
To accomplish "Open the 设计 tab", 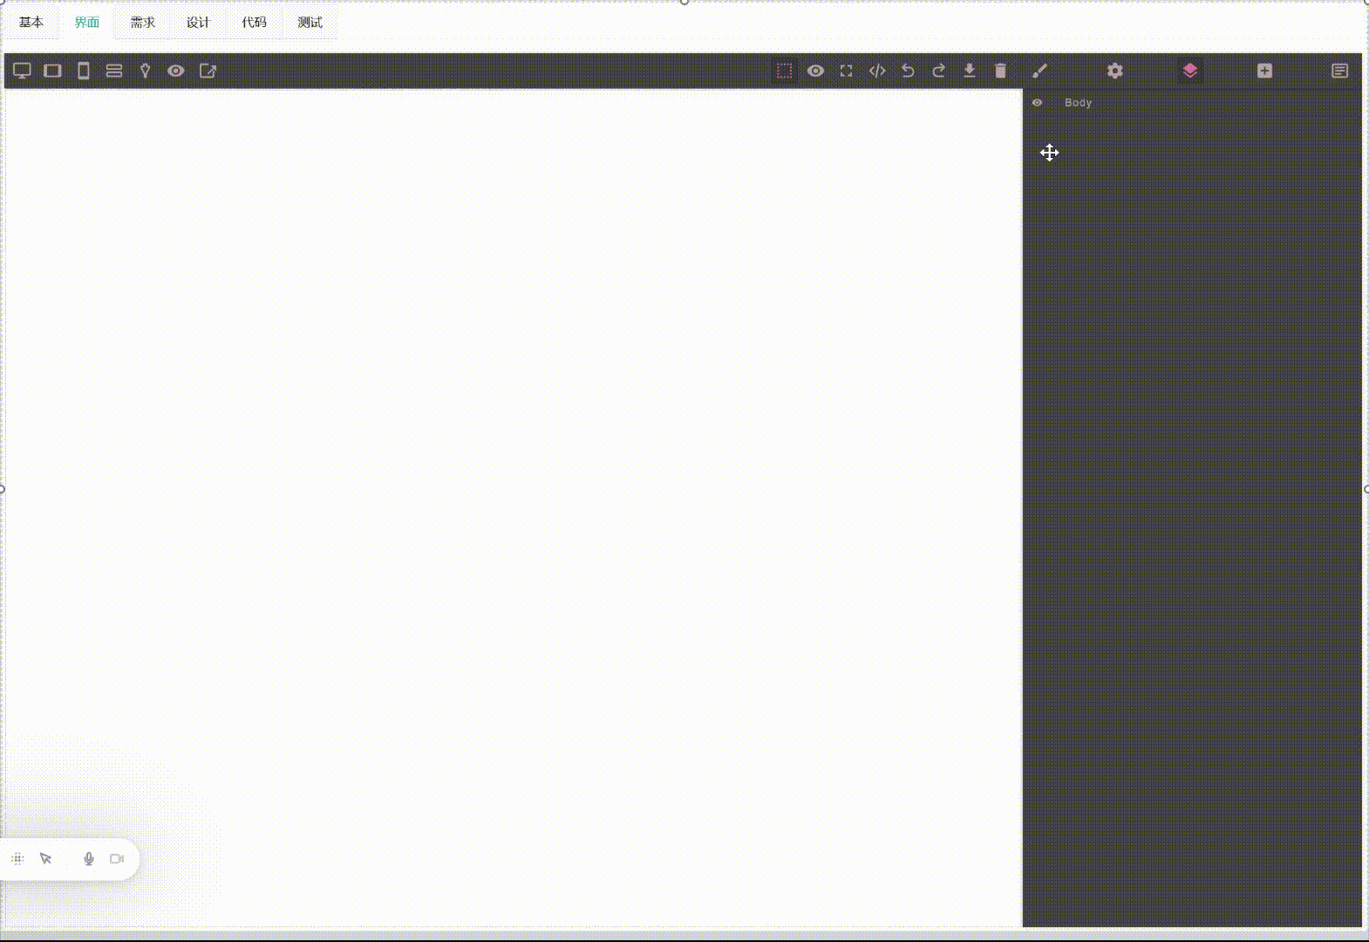I will coord(199,23).
